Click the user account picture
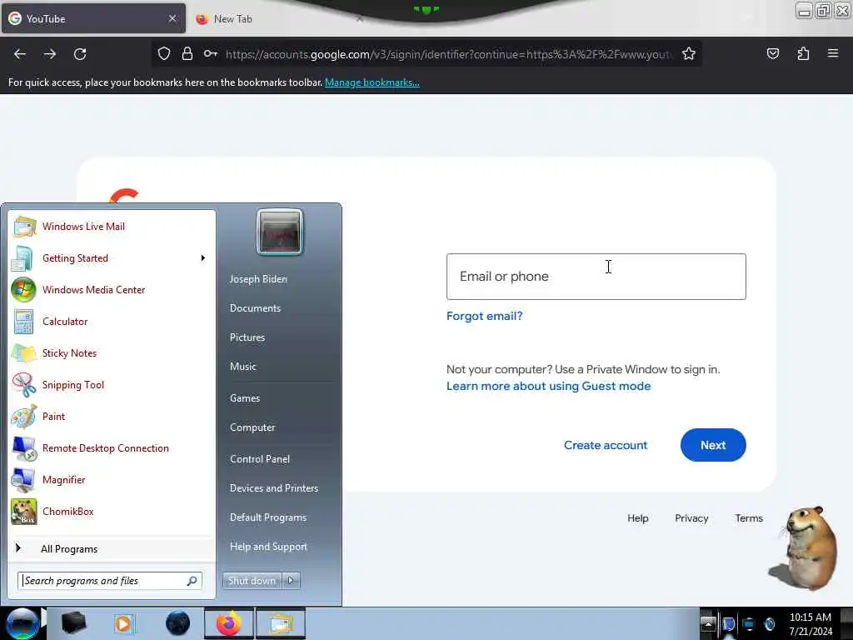The width and height of the screenshot is (853, 640). [x=280, y=232]
